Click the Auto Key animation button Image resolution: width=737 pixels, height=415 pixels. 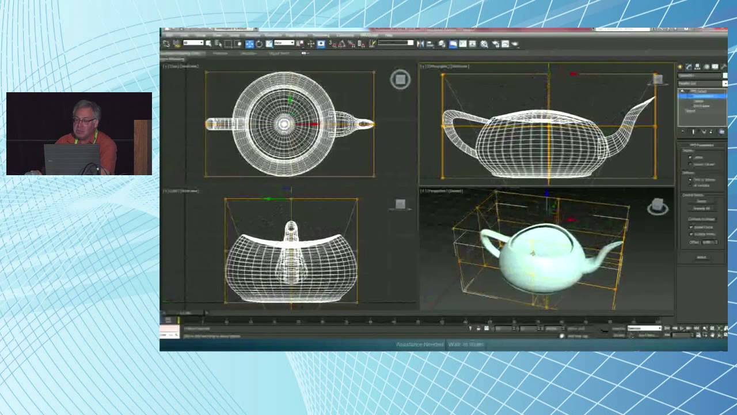click(x=576, y=327)
